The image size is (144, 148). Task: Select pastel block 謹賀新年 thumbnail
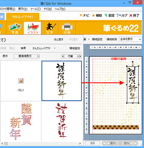pos(21,122)
